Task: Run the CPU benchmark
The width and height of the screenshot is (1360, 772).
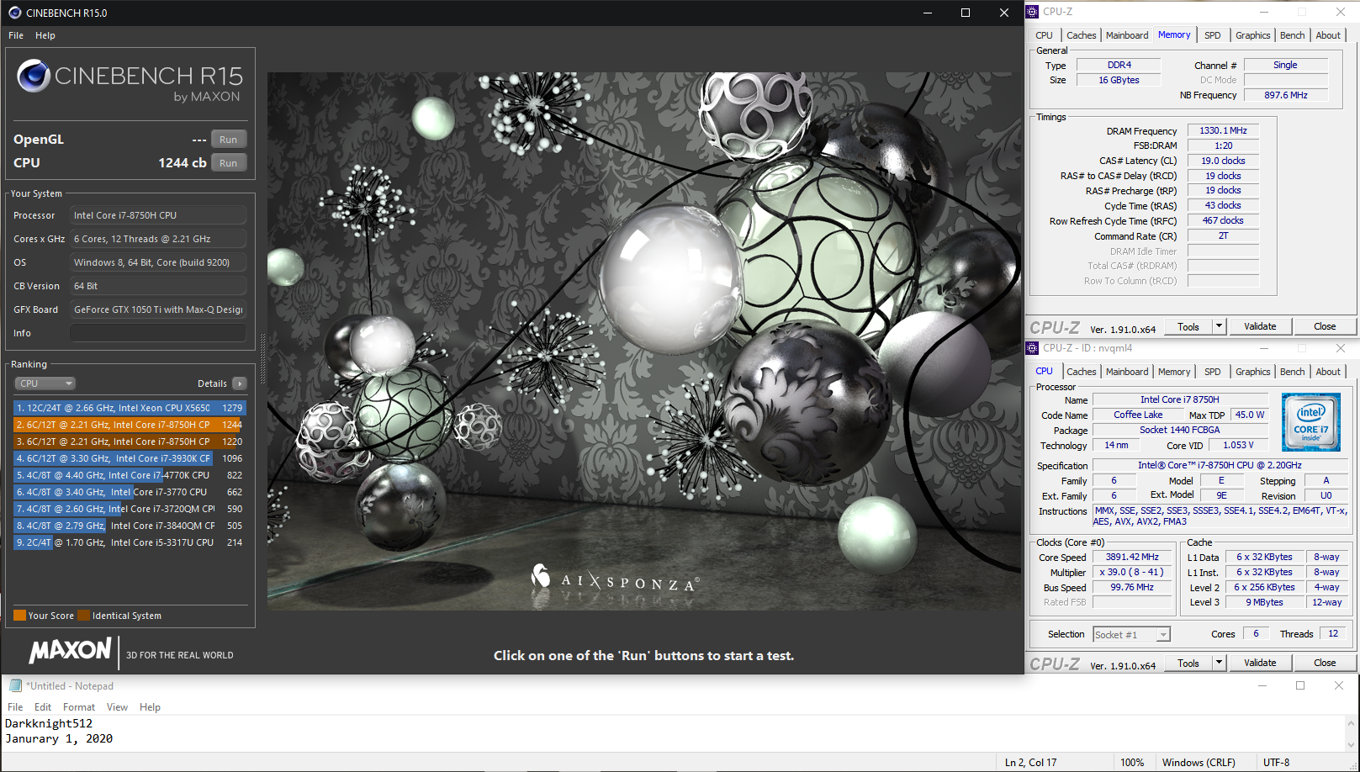Action: (229, 163)
